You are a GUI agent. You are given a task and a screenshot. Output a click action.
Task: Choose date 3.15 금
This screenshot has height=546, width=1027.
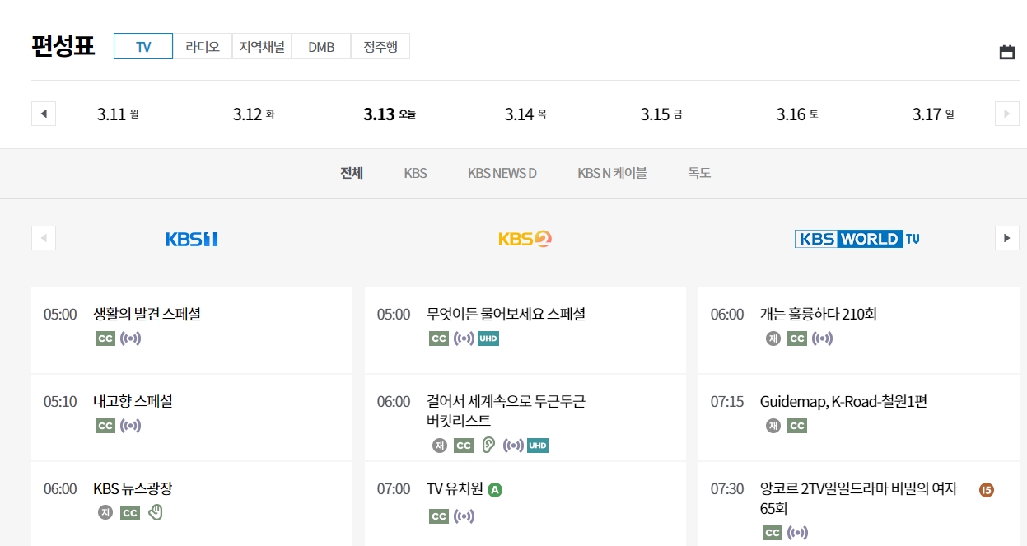pyautogui.click(x=661, y=114)
